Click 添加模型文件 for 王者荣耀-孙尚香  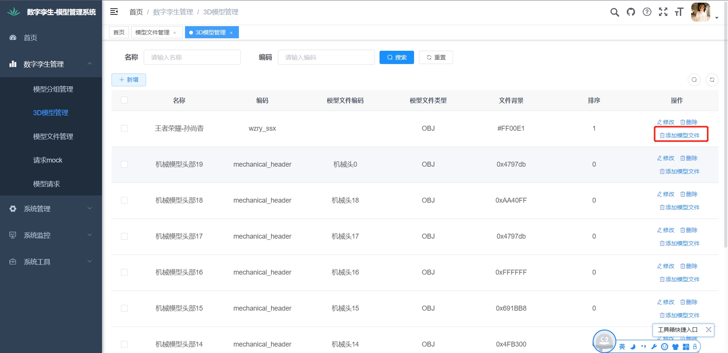point(680,135)
